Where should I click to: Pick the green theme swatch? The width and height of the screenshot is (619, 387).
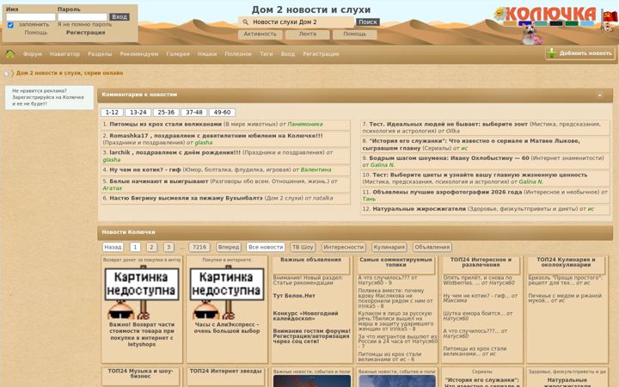[x=572, y=23]
